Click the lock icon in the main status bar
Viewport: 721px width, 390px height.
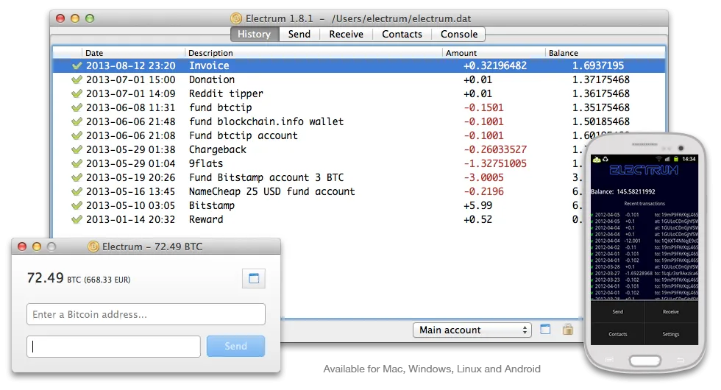pos(568,330)
